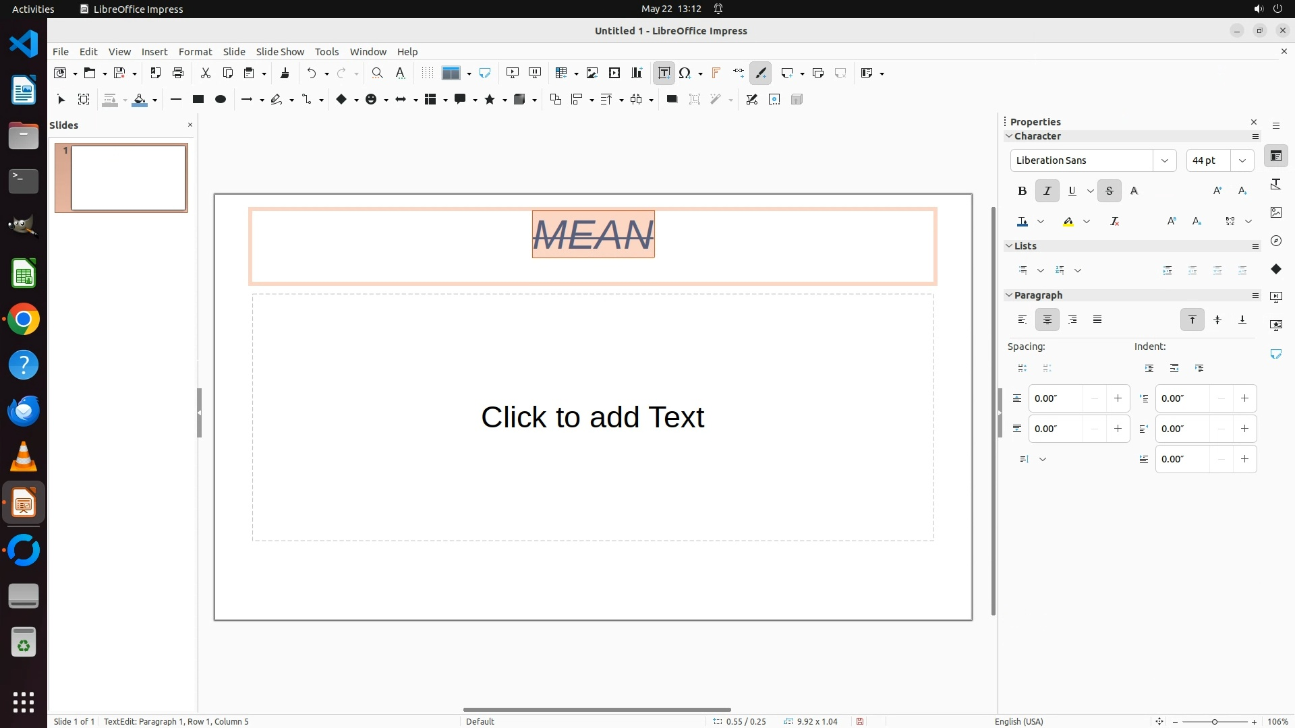Image resolution: width=1295 pixels, height=728 pixels.
Task: Toggle Italic formatting off in sidebar
Action: (1047, 191)
